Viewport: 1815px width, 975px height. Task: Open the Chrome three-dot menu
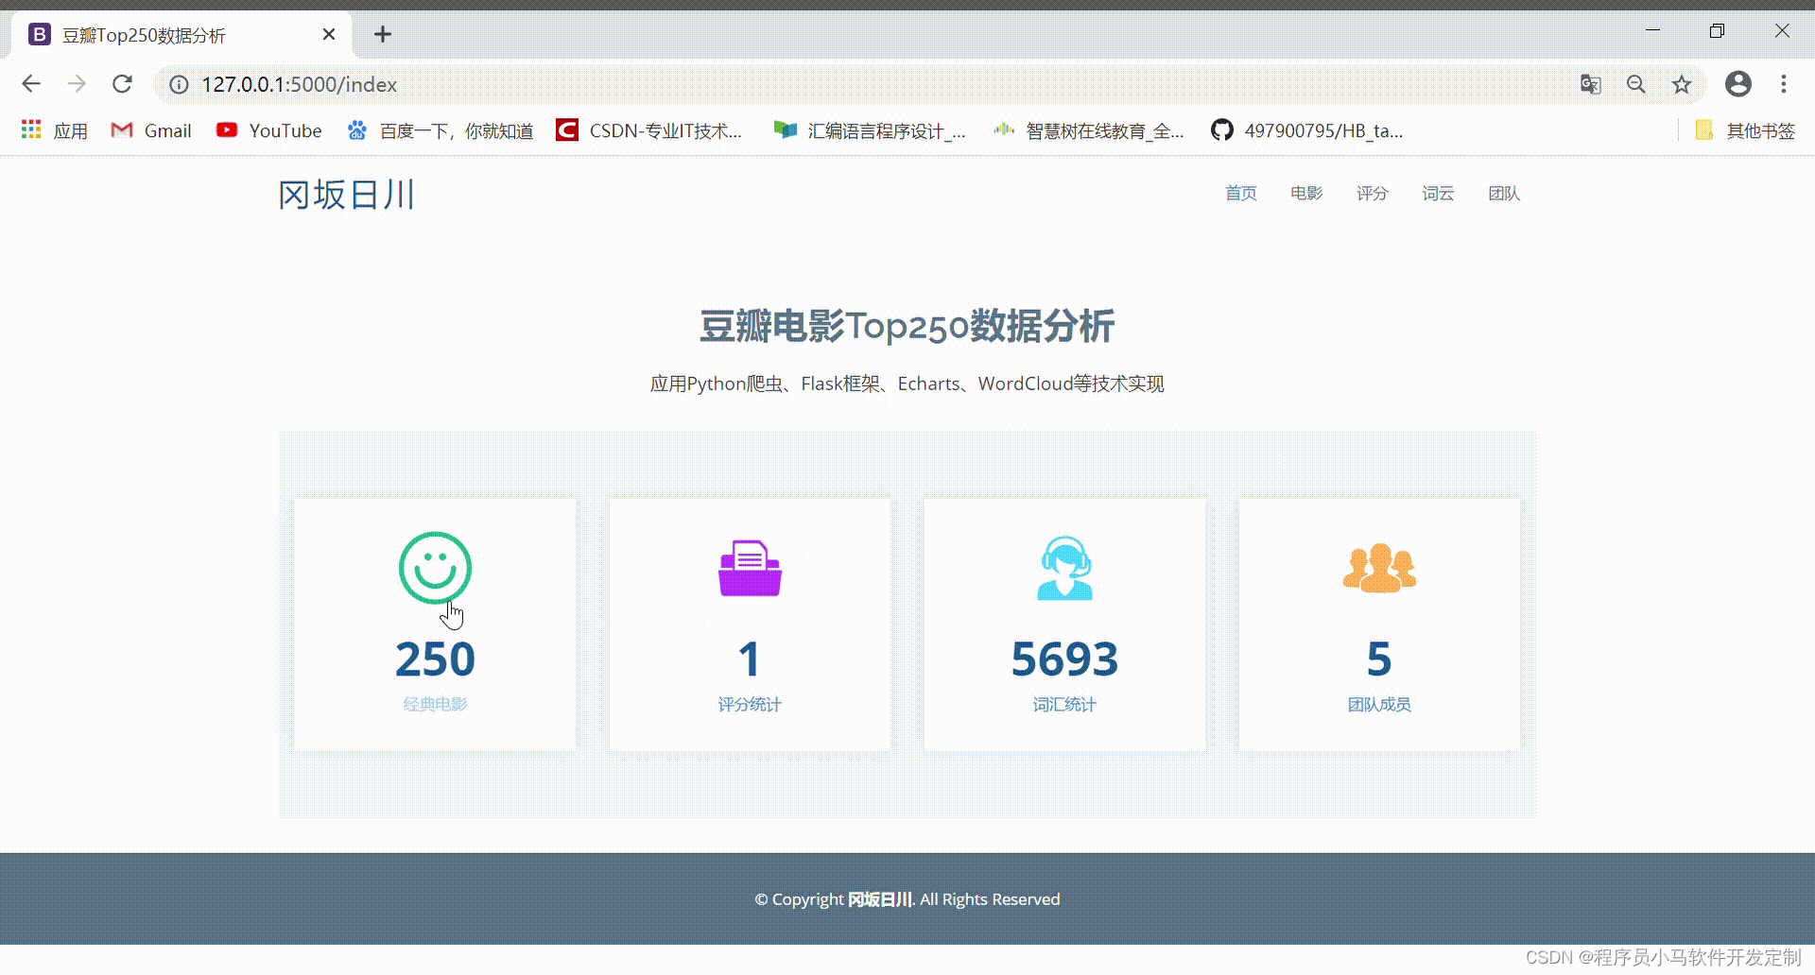coord(1783,84)
